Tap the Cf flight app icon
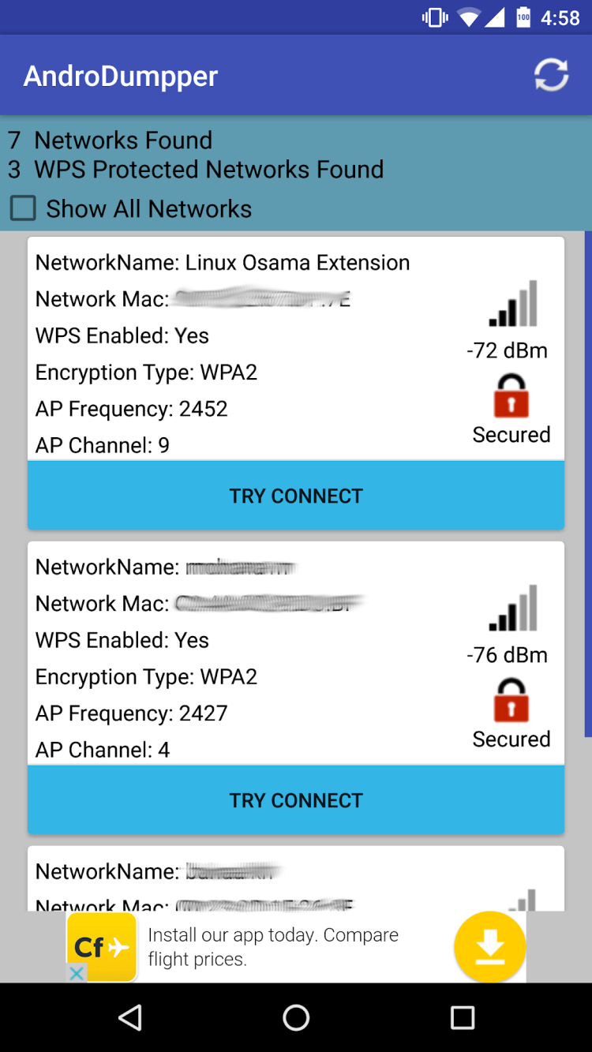The image size is (592, 1052). click(102, 946)
